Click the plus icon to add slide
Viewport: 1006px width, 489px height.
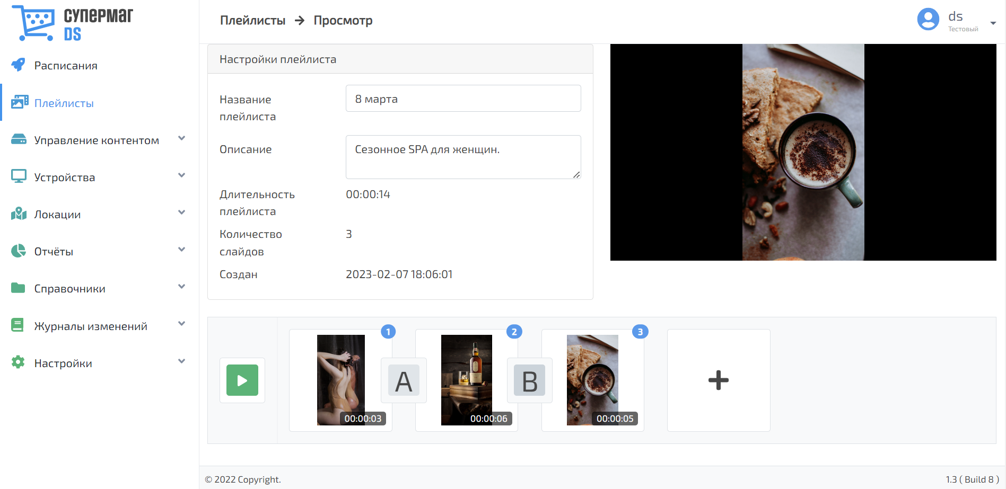pyautogui.click(x=718, y=380)
